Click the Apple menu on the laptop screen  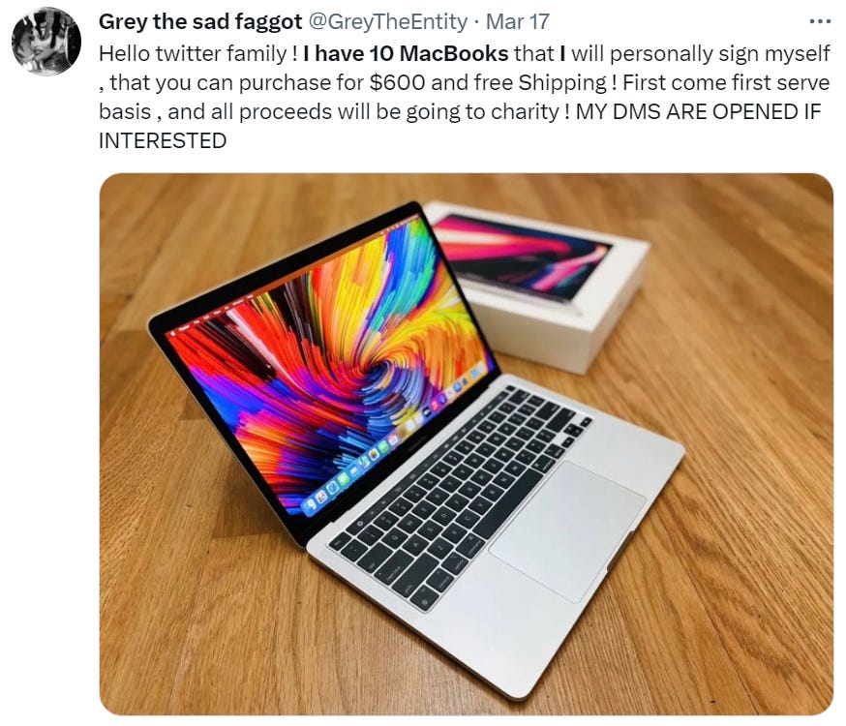[x=173, y=334]
